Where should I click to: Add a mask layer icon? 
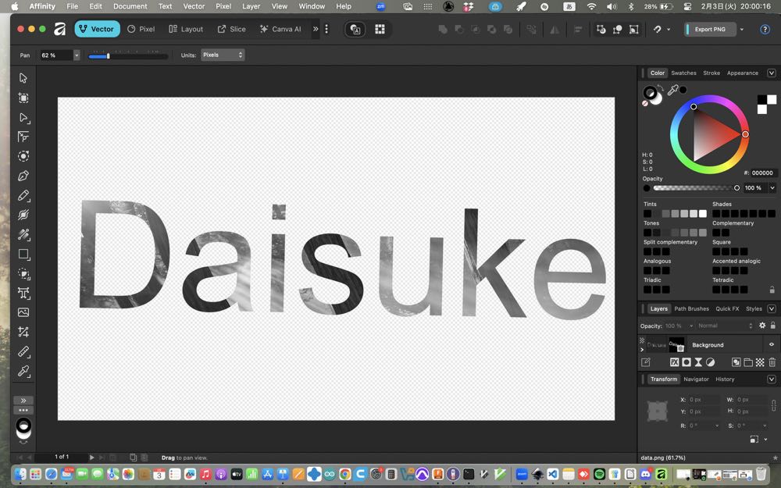(686, 362)
